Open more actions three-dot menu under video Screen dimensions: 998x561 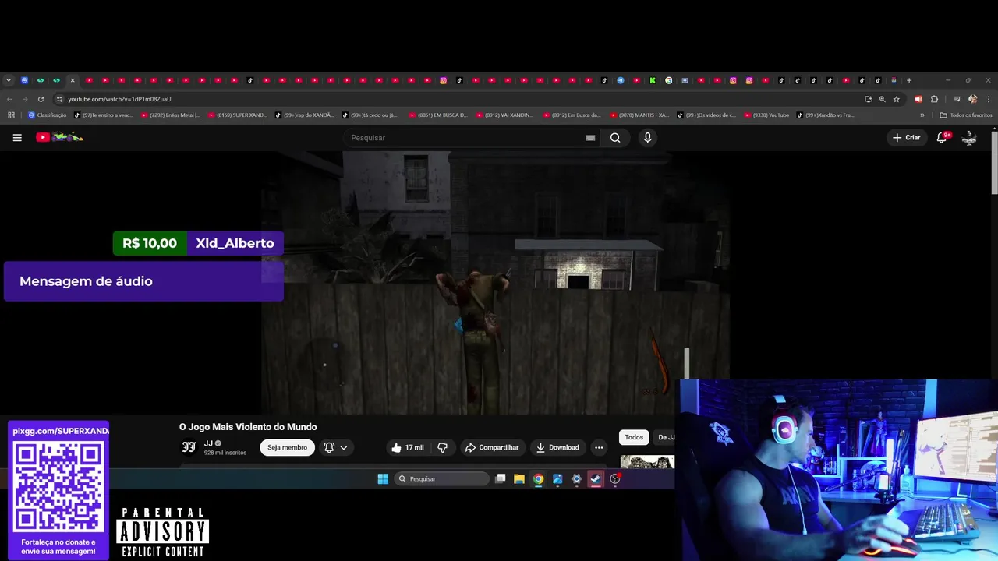click(599, 447)
